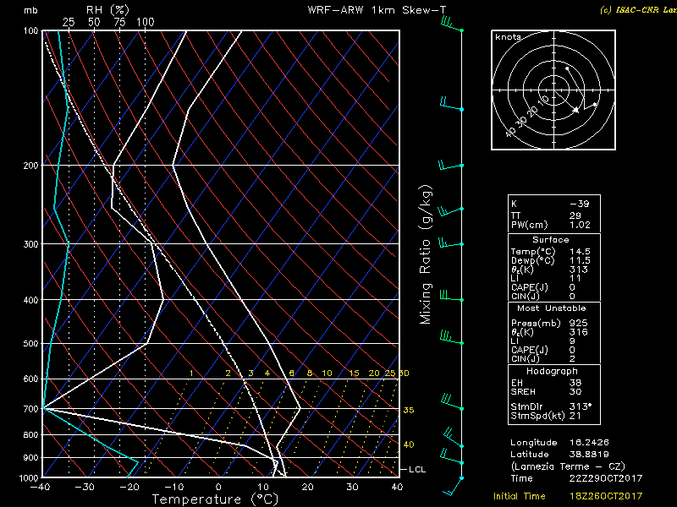The height and width of the screenshot is (507, 677).
Task: Click the Press(mb) value 925
Action: tap(578, 323)
